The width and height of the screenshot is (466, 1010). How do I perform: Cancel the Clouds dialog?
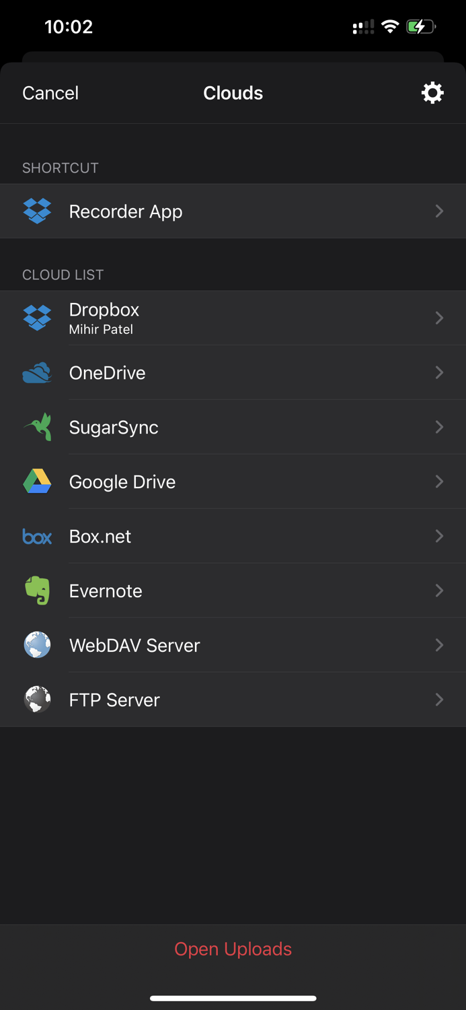pos(50,92)
